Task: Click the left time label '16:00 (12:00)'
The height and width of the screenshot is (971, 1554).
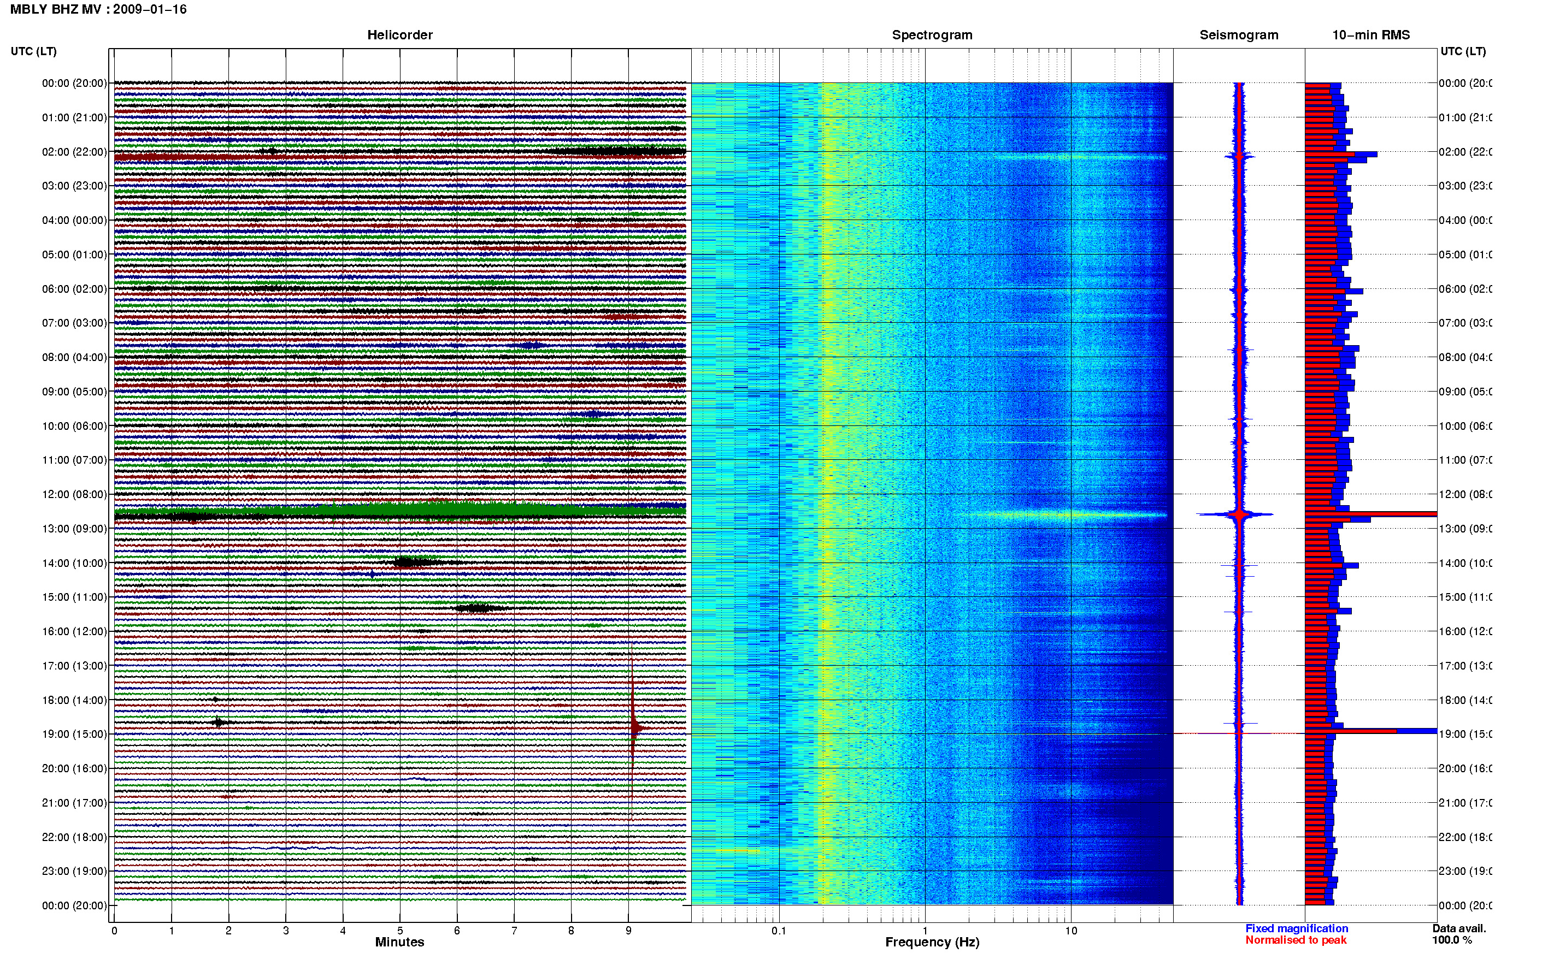Action: coord(74,631)
